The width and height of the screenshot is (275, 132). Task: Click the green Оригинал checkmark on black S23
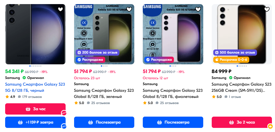(24, 78)
